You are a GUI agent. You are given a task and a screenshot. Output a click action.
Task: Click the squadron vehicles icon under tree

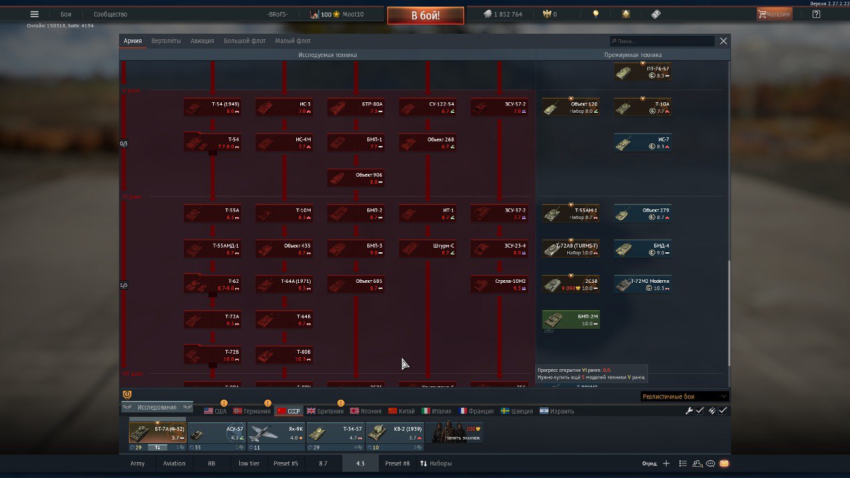pos(127,394)
